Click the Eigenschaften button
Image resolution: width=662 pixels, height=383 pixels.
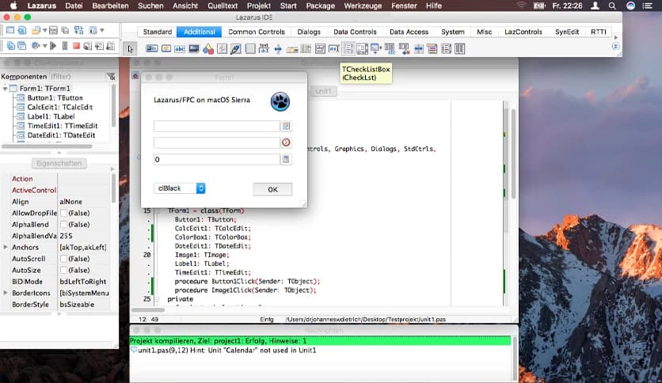(x=59, y=163)
